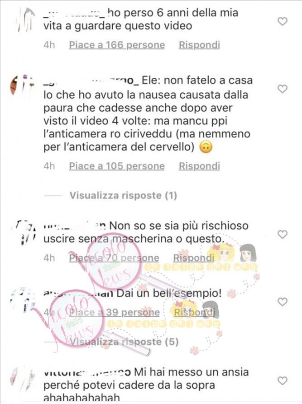302x404 pixels.
Task: Open username before 'Mi hai messo un ansia'
Action: 87,372
